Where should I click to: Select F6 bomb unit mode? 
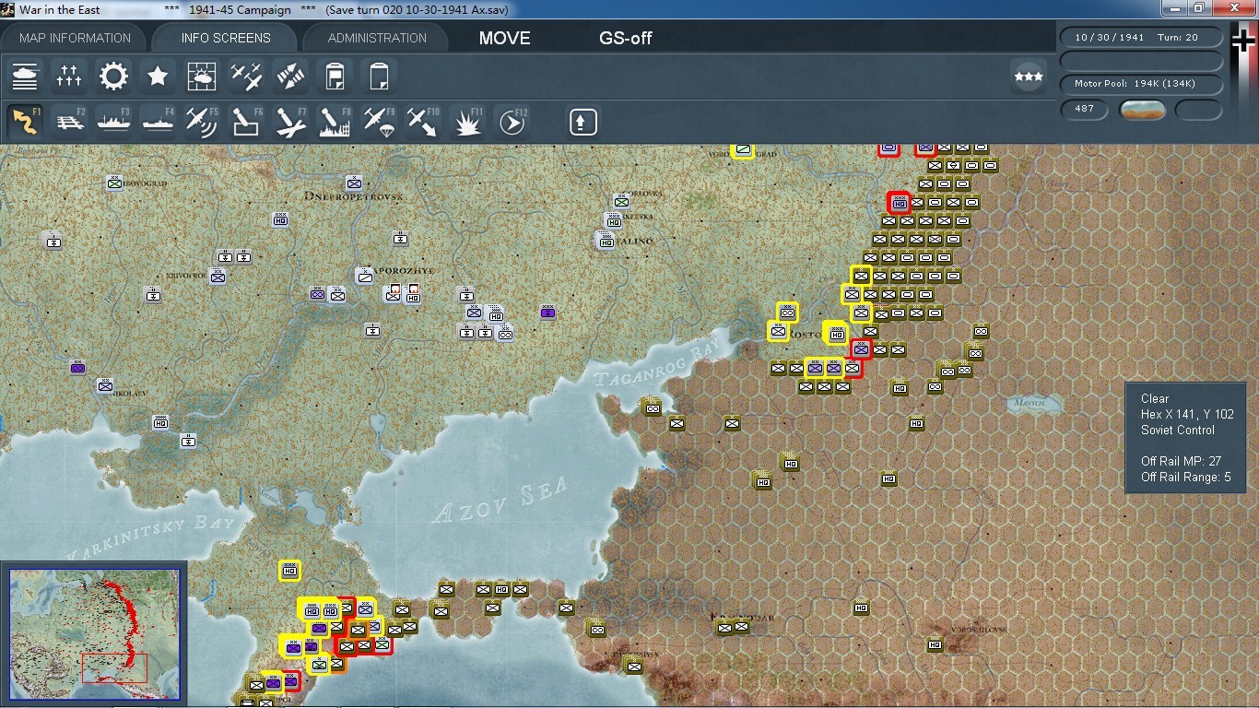[246, 122]
